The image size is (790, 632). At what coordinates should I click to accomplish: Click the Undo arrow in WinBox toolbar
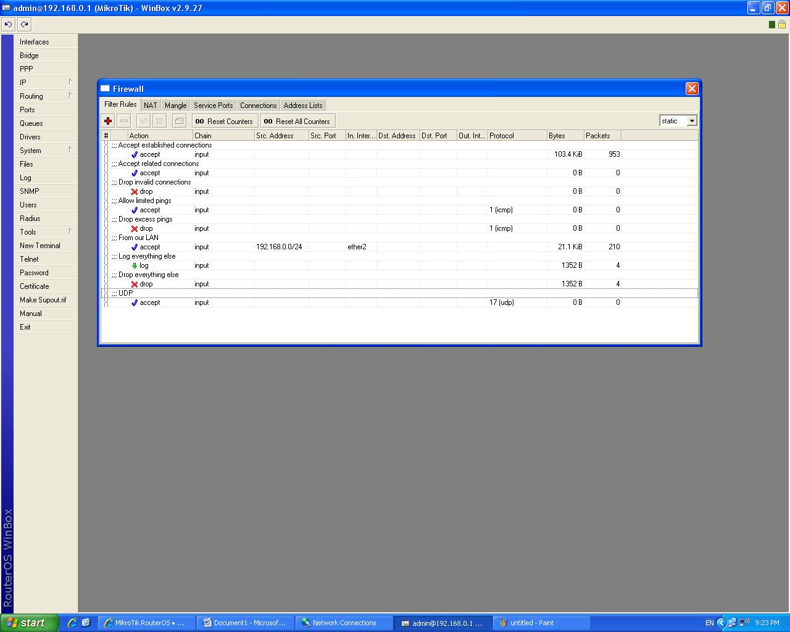[x=8, y=24]
